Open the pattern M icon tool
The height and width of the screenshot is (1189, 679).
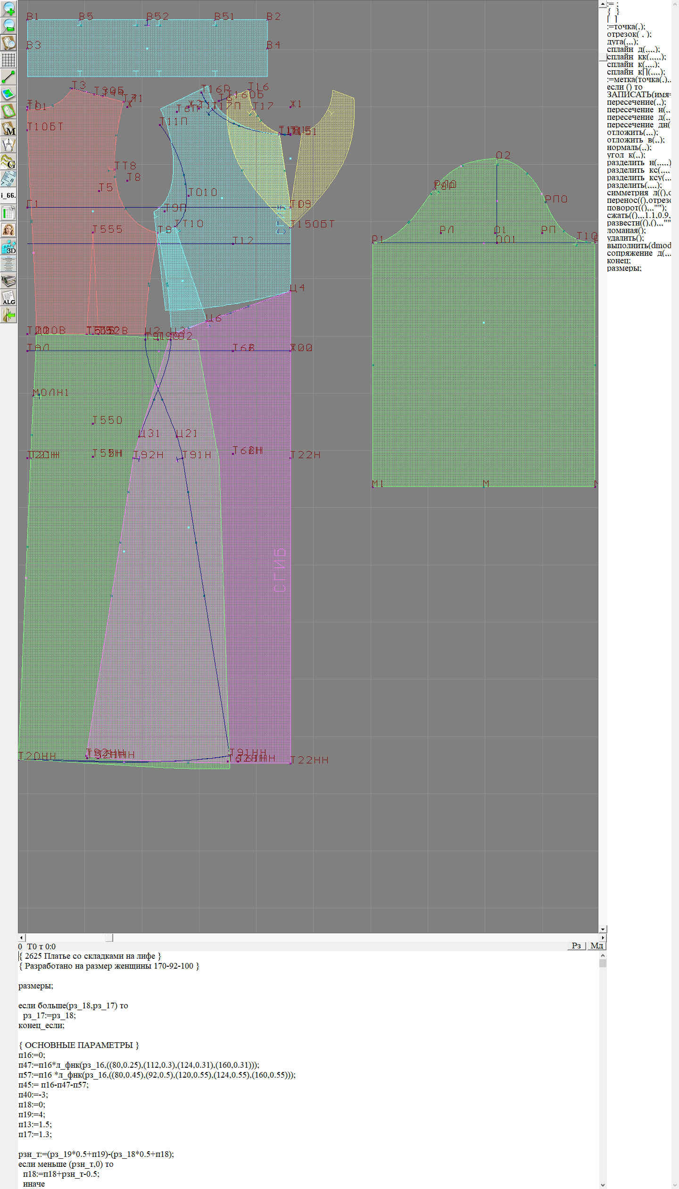(8, 128)
